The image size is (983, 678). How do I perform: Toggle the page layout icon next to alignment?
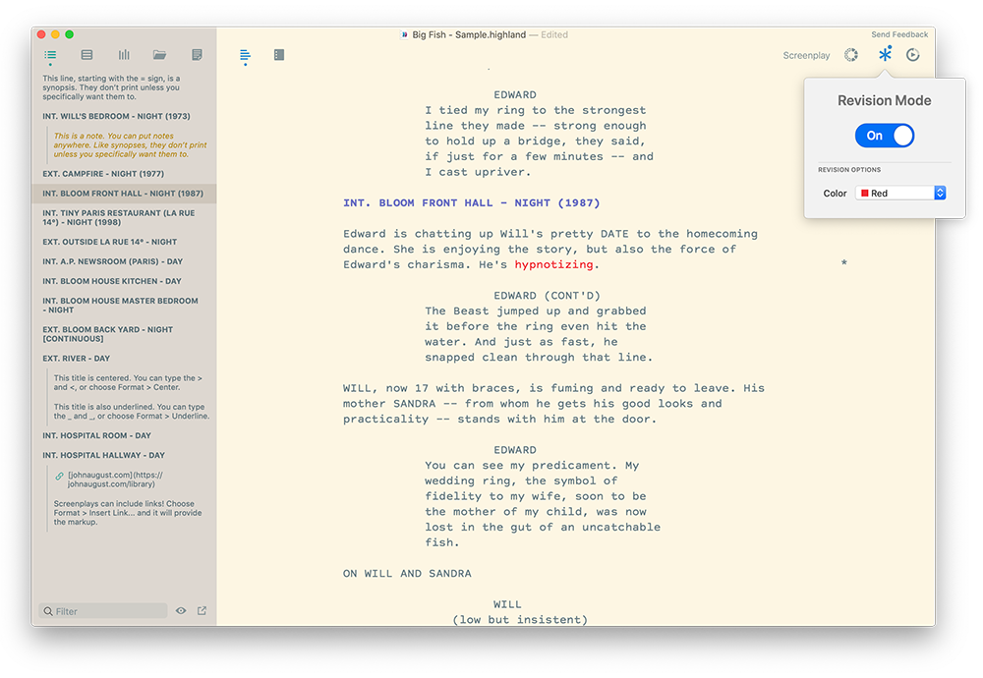[279, 54]
